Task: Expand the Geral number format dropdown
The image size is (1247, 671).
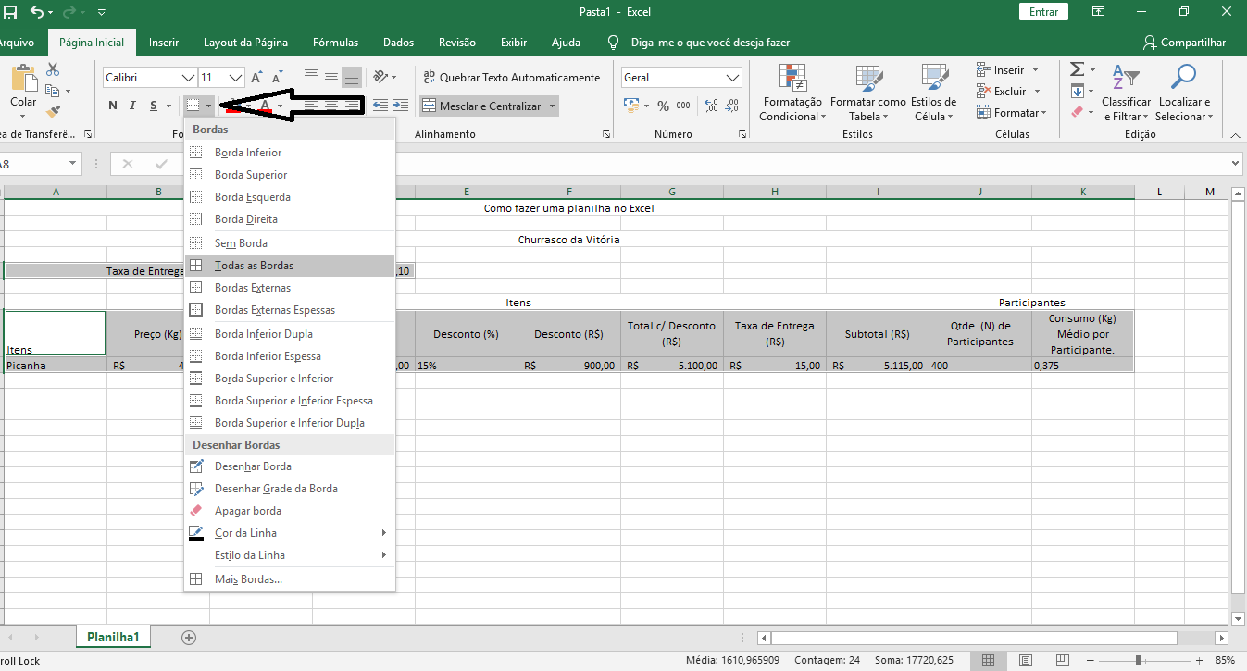Action: (x=733, y=78)
